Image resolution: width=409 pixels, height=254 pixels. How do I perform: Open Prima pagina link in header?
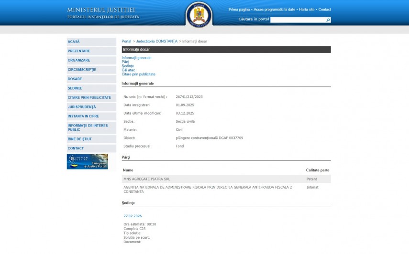(x=239, y=10)
